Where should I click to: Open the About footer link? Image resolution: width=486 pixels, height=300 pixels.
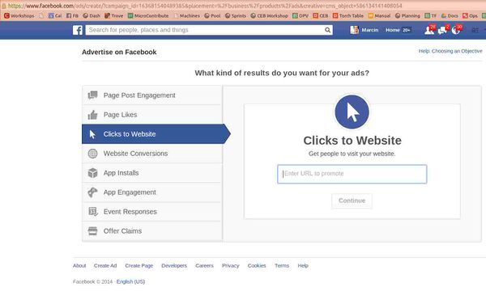click(x=79, y=266)
